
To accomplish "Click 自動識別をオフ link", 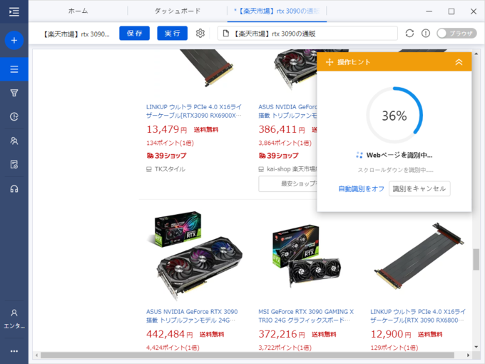I will point(361,189).
